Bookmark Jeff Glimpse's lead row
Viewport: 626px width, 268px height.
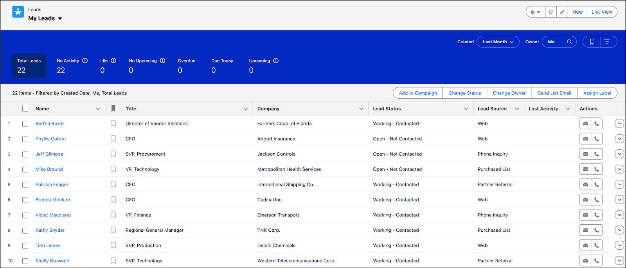coord(113,154)
